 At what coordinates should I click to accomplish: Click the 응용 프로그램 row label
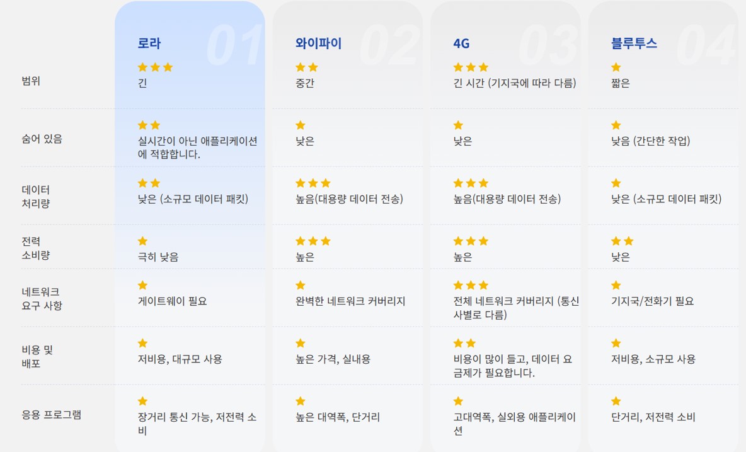(x=51, y=415)
